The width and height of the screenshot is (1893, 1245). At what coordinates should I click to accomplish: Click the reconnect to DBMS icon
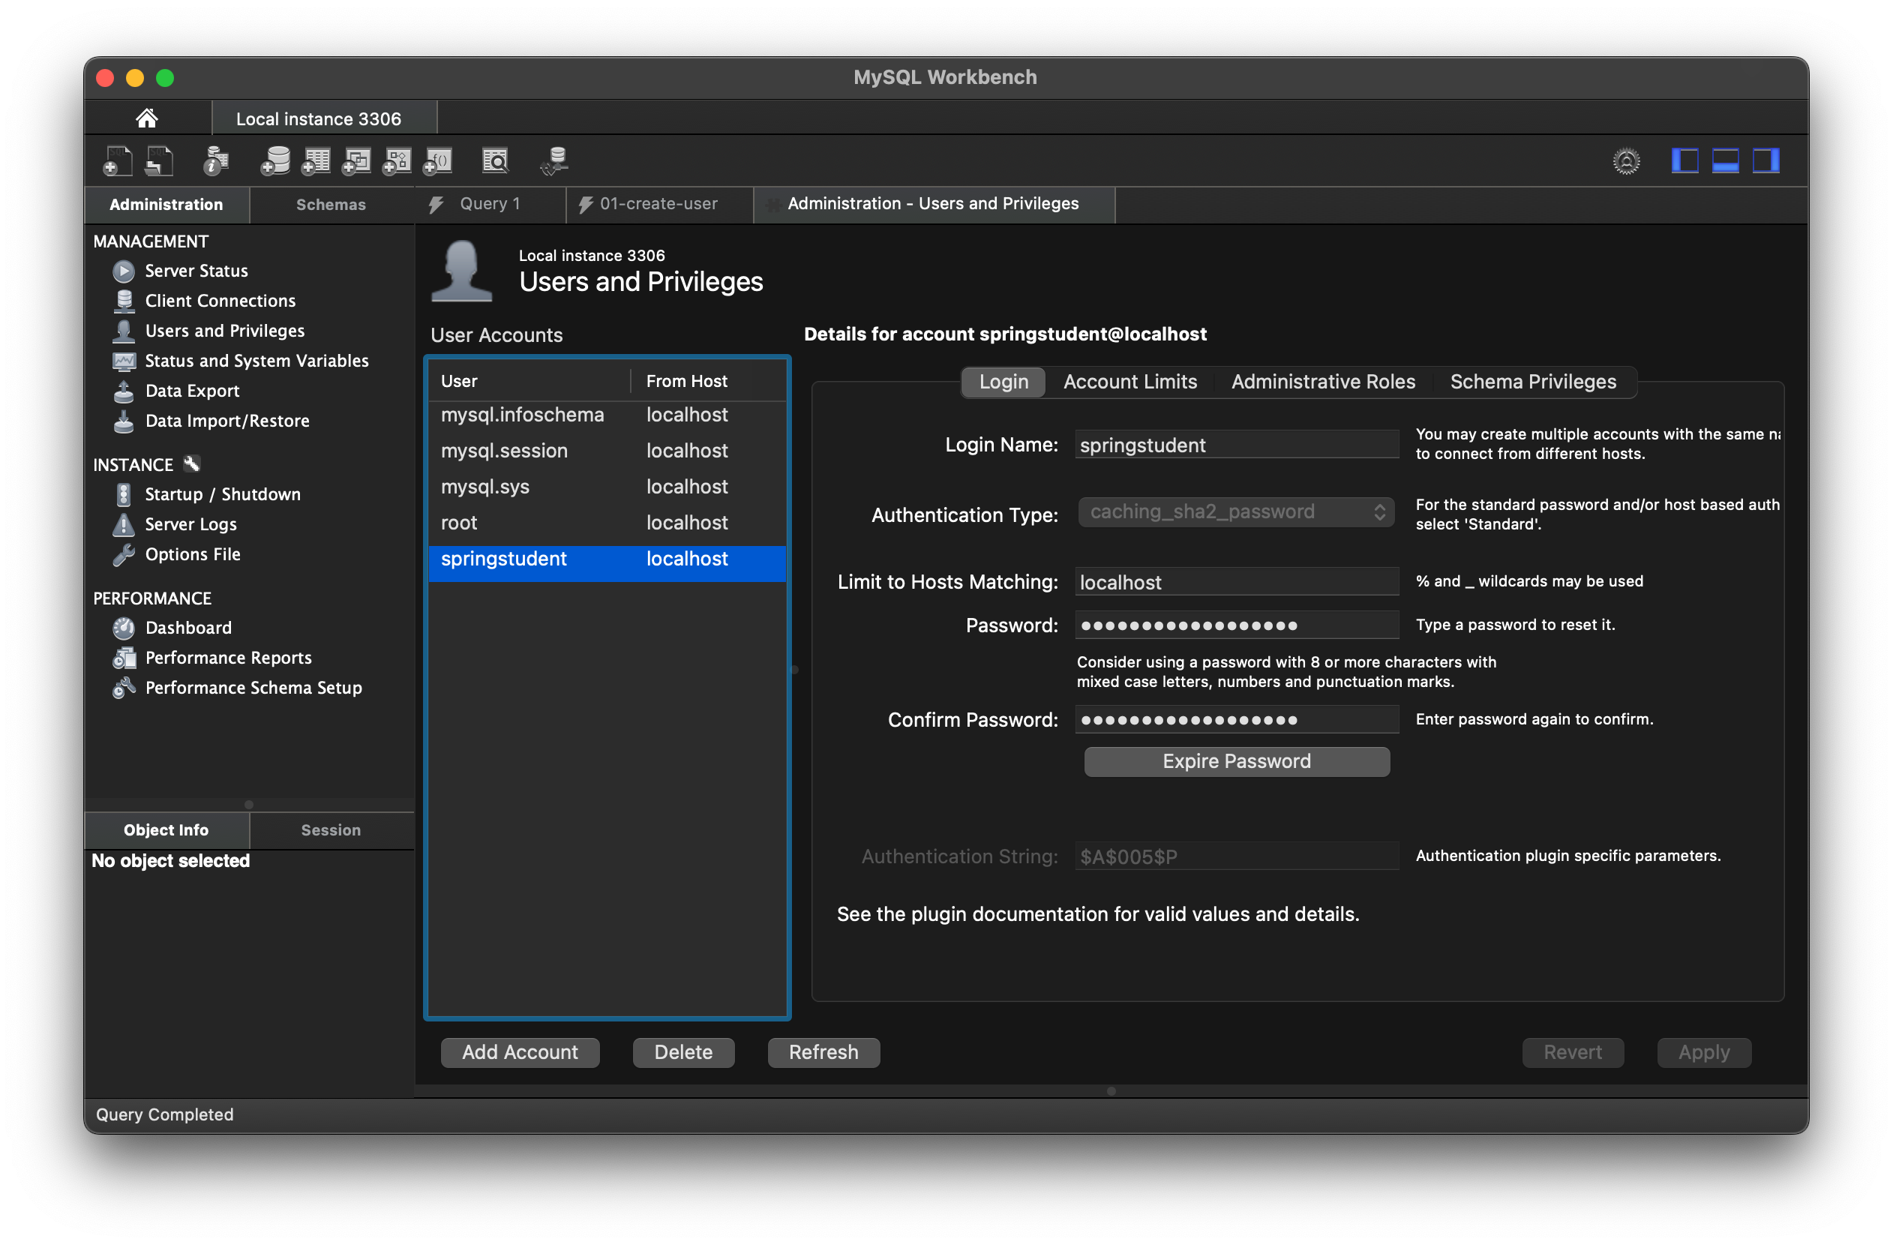coord(554,161)
